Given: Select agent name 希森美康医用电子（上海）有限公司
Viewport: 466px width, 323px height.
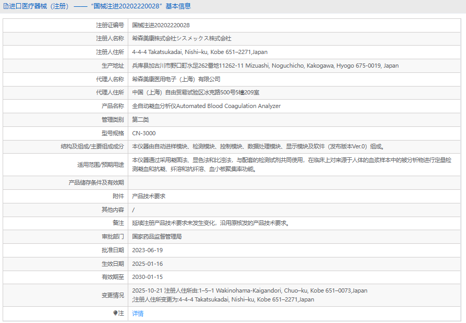Looking at the screenshot, I should (176, 79).
